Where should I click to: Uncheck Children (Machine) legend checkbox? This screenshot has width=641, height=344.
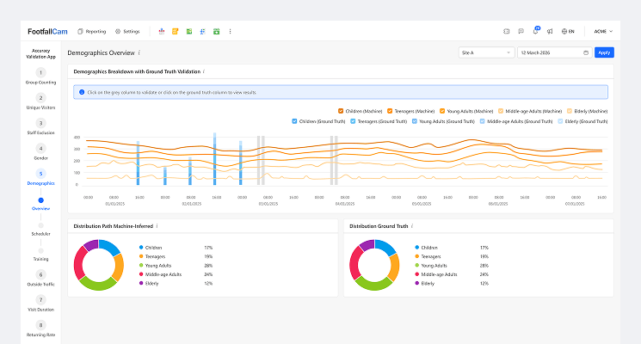pos(341,111)
